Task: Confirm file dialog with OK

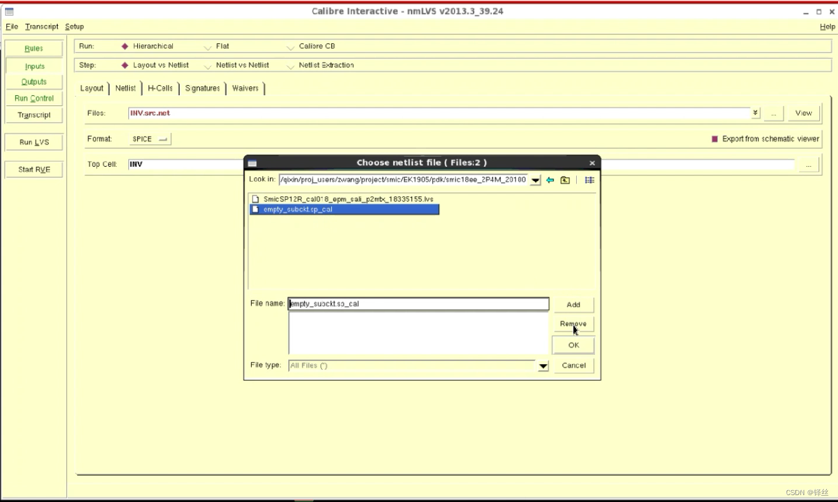Action: tap(573, 345)
